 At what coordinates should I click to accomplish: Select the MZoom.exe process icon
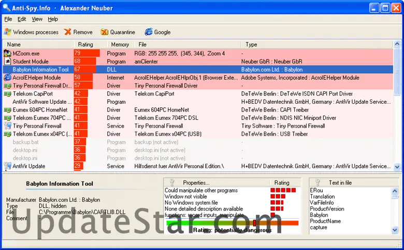point(7,53)
